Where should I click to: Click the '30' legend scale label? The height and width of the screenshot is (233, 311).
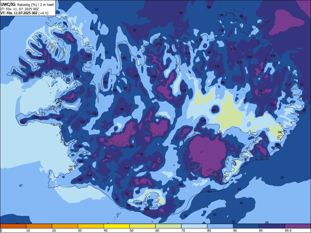coord(80,231)
